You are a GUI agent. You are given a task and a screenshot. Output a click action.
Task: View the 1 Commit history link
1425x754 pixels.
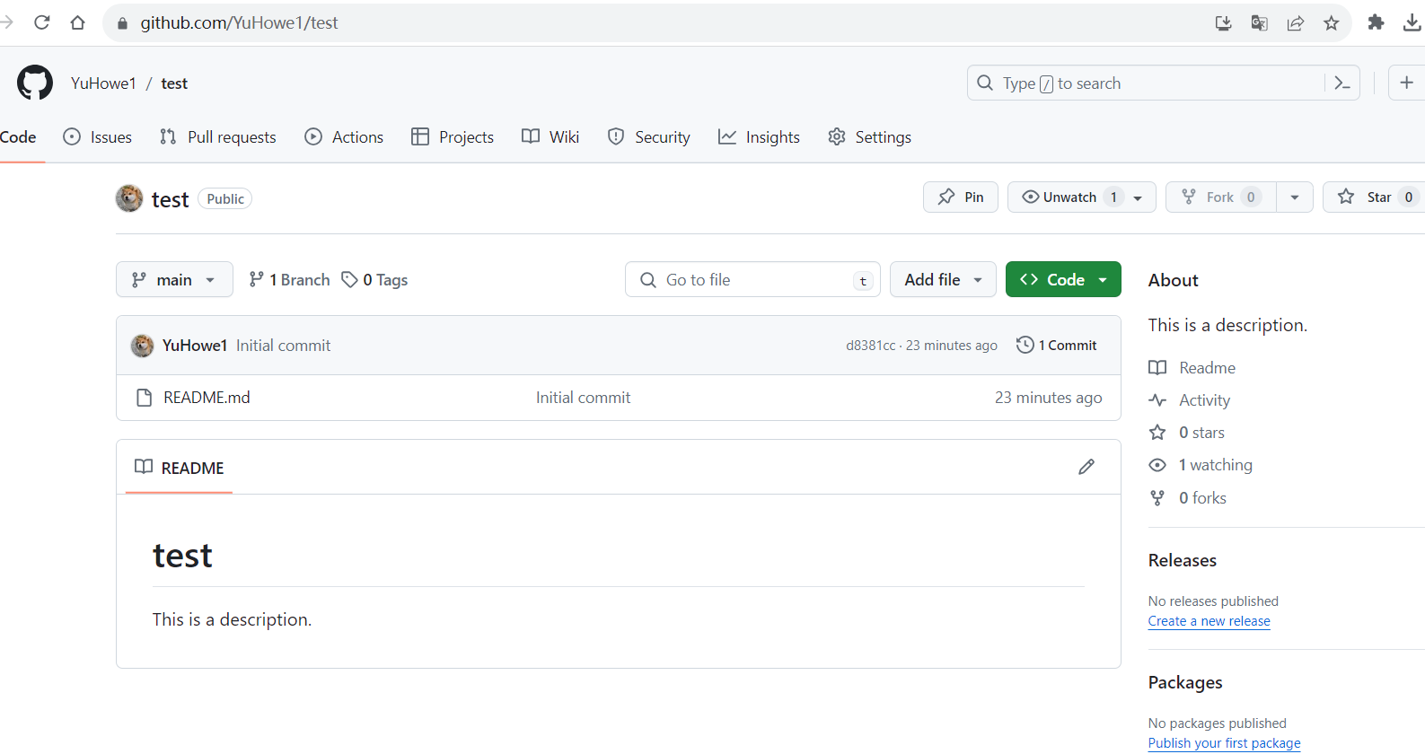[1057, 345]
